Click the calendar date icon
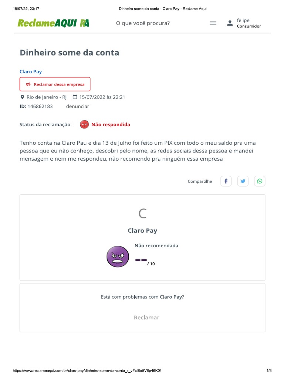The height and width of the screenshot is (379, 284). 75,97
